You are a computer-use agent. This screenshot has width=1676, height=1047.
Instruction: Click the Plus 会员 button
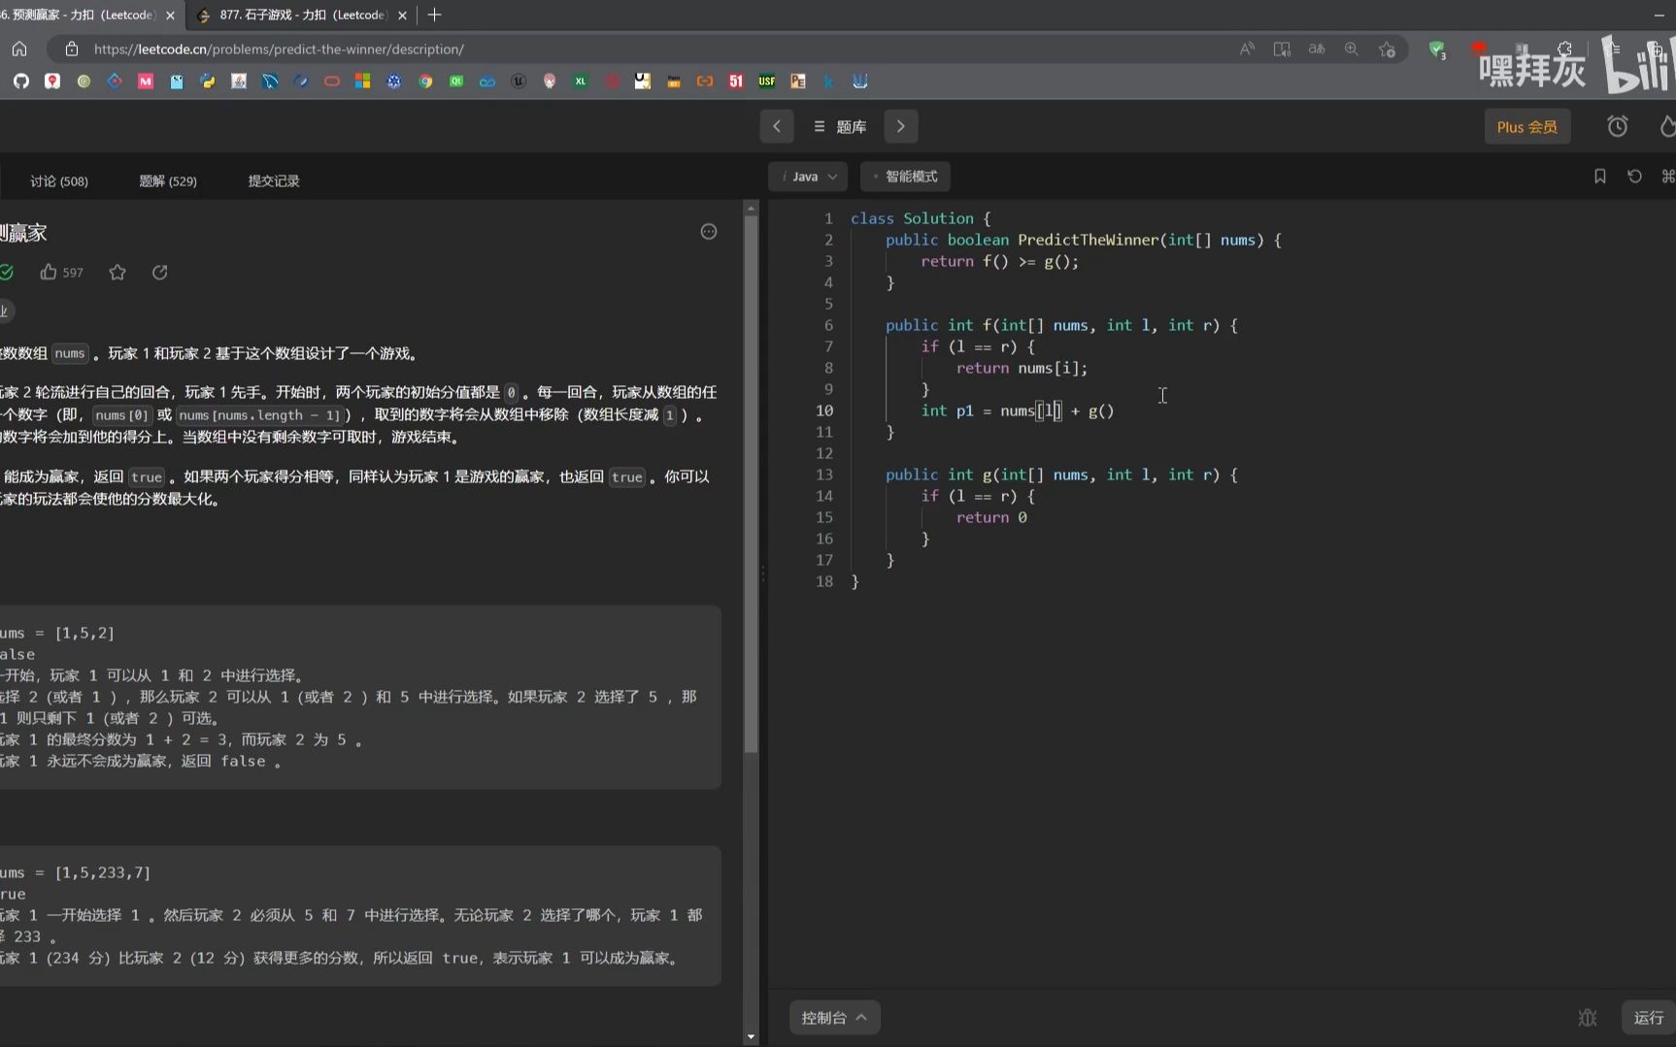[x=1527, y=126]
